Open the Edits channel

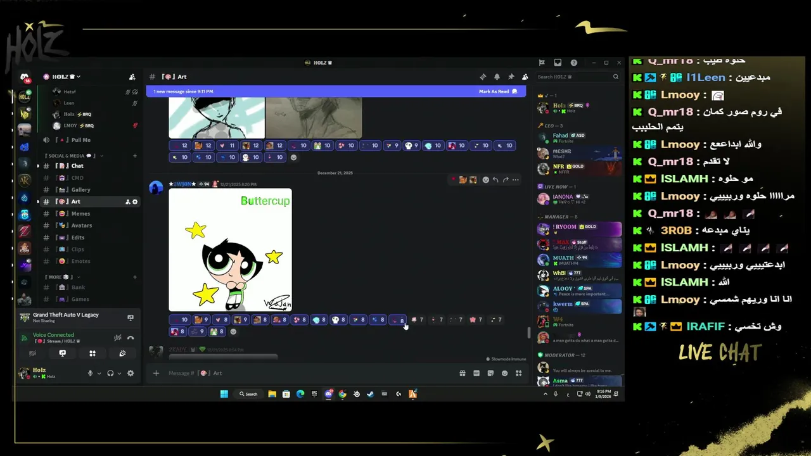click(89, 237)
